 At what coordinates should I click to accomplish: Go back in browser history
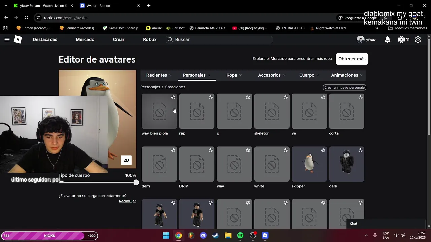(x=6, y=18)
